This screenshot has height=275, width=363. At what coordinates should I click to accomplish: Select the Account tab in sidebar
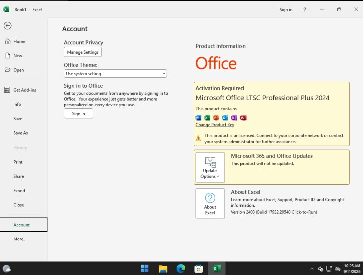coord(24,224)
